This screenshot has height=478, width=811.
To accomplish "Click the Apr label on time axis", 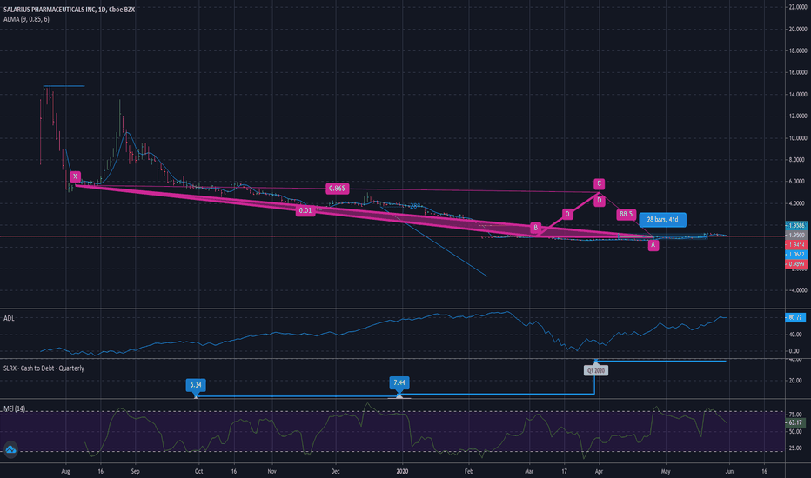I will 599,471.
